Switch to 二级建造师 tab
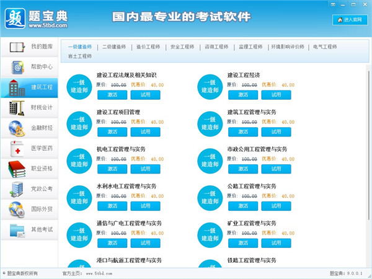 114,46
